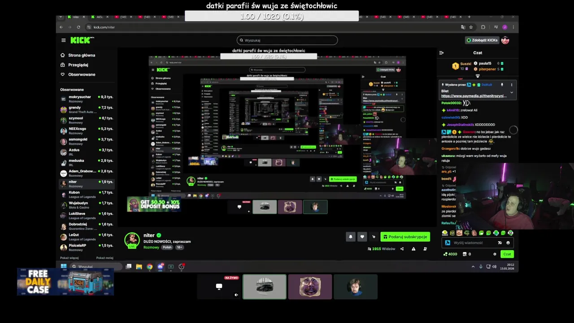Click the niter streamer avatar
574x323 pixels.
(x=132, y=240)
